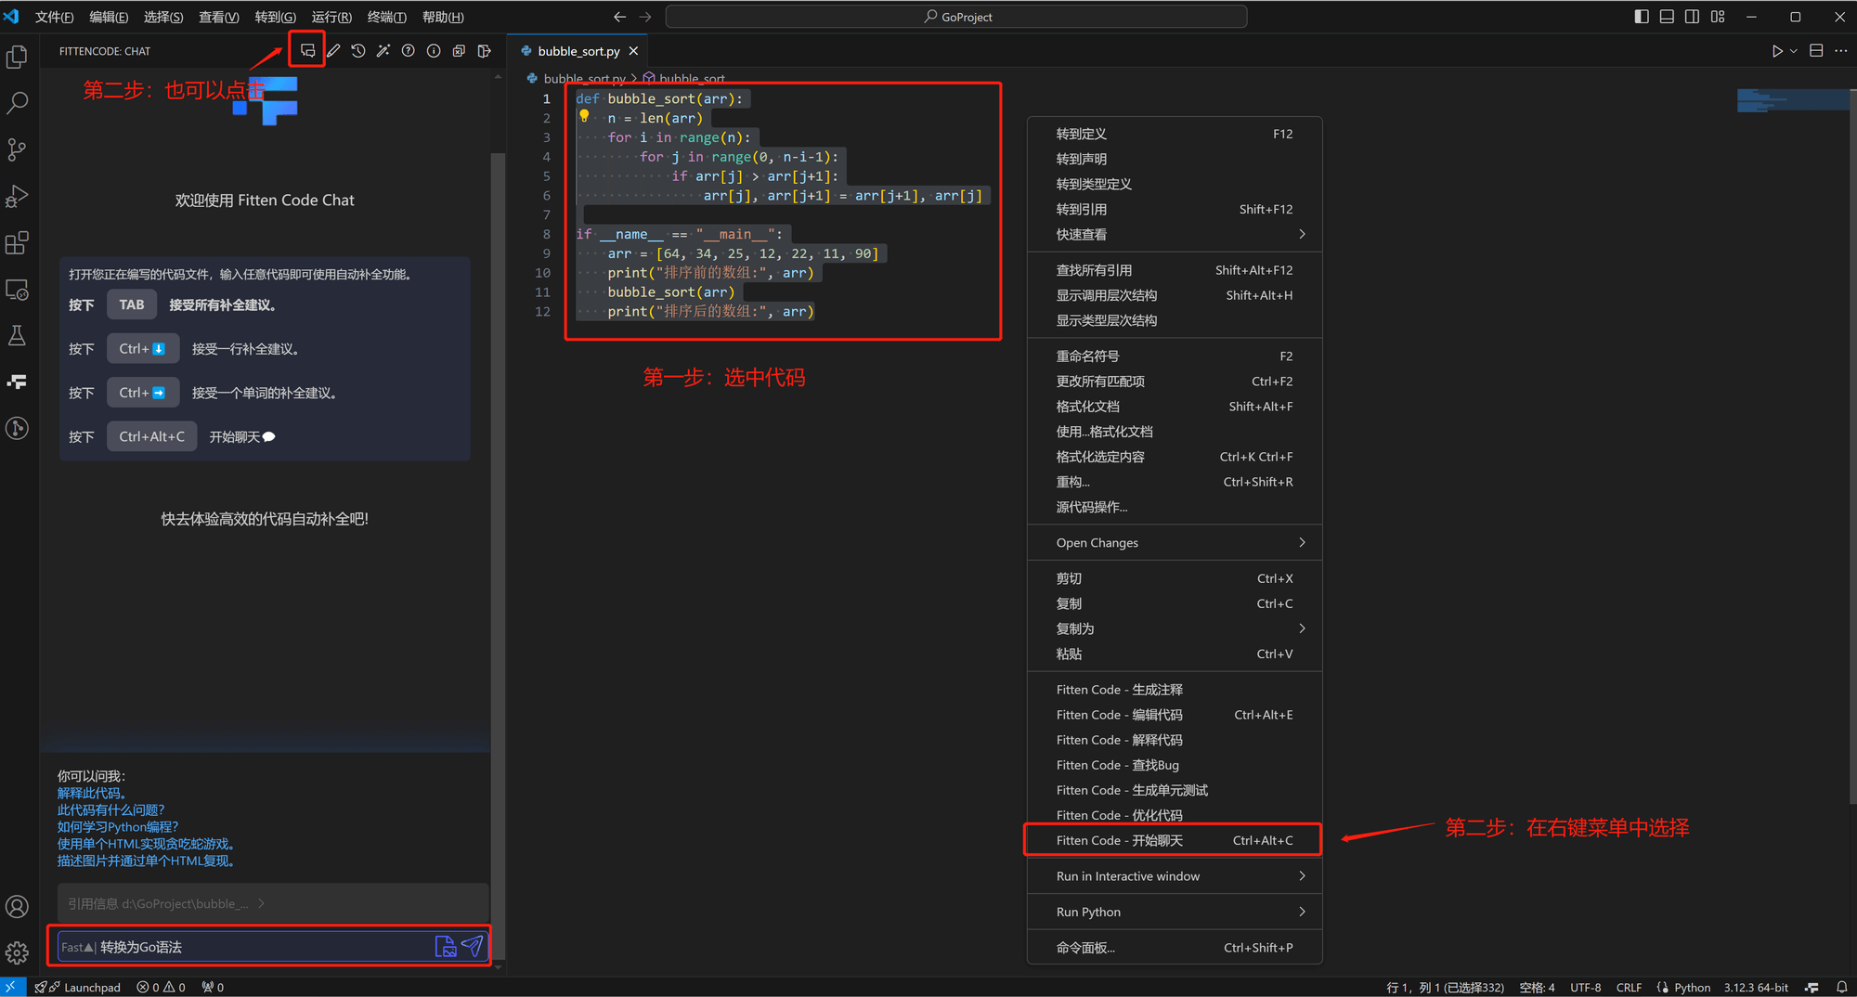Expand the 复制为 submenu
The image size is (1857, 997).
pyautogui.click(x=1175, y=628)
